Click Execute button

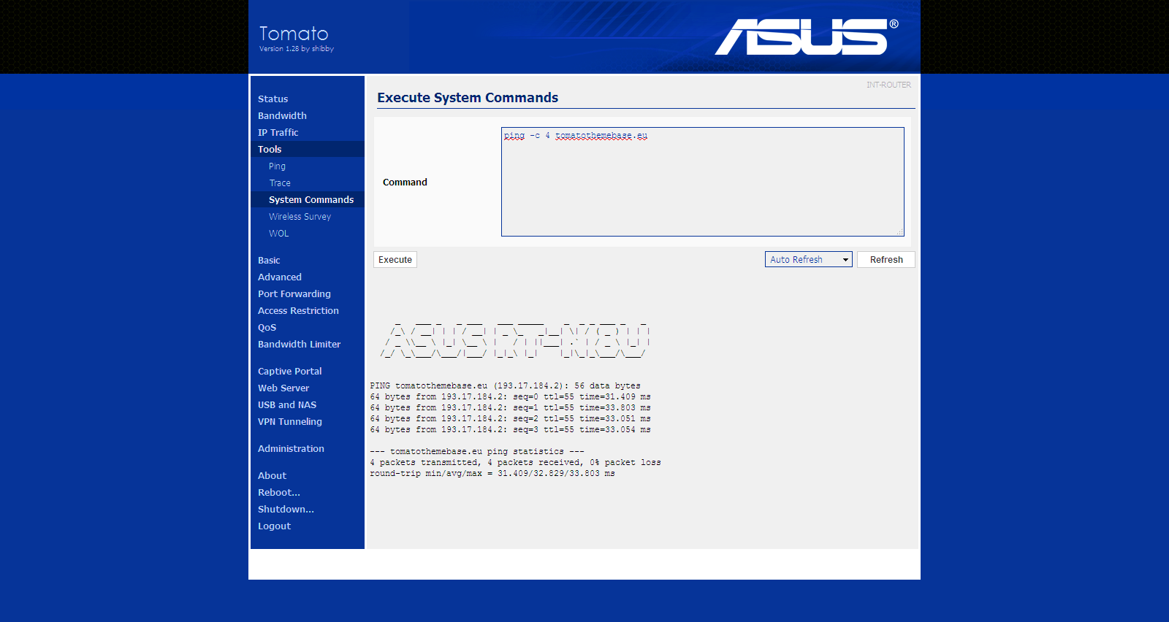395,260
